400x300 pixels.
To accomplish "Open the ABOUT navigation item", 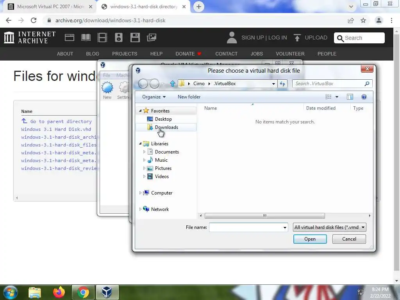I will pos(65,54).
